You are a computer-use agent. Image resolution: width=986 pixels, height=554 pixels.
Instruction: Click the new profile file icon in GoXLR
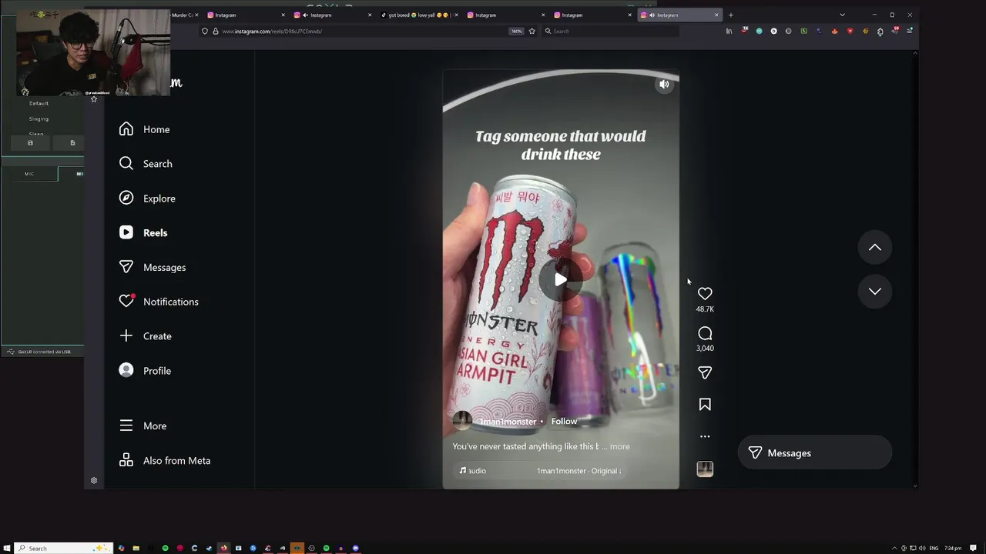click(72, 143)
